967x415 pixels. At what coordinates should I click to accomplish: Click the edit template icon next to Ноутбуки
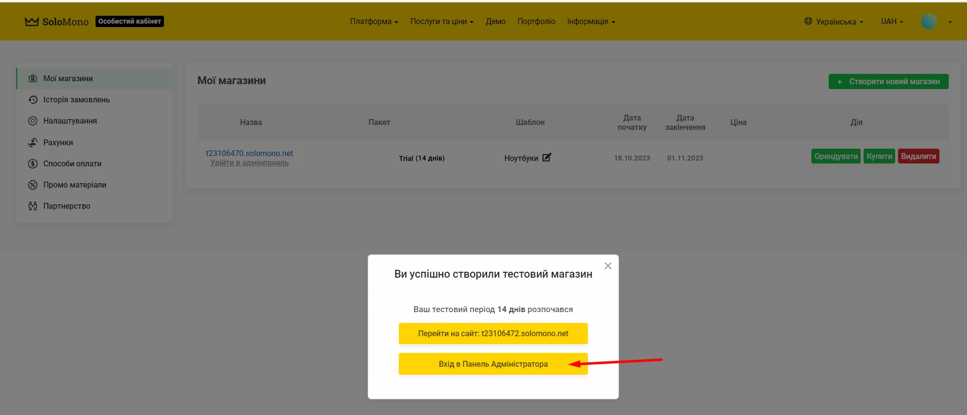tap(547, 158)
